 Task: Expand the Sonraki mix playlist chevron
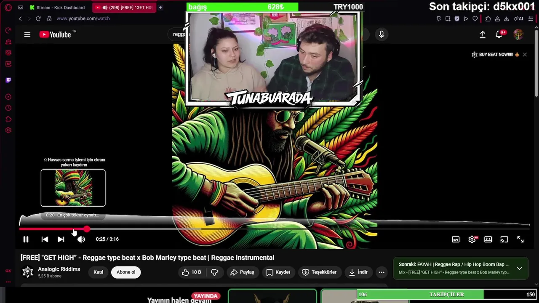(519, 268)
